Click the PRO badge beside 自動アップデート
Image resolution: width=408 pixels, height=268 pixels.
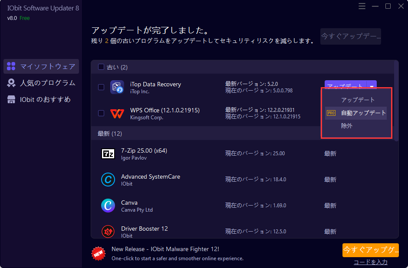[331, 113]
